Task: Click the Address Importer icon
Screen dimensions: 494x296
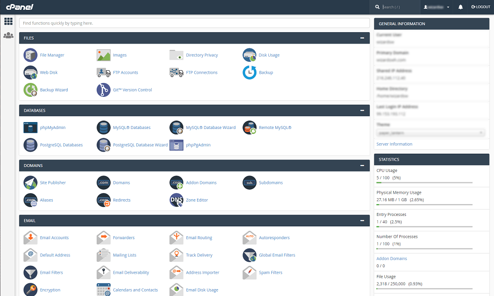Action: (176, 273)
